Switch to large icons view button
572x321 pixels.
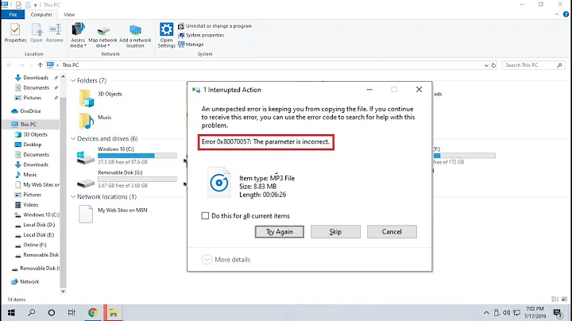[564, 299]
